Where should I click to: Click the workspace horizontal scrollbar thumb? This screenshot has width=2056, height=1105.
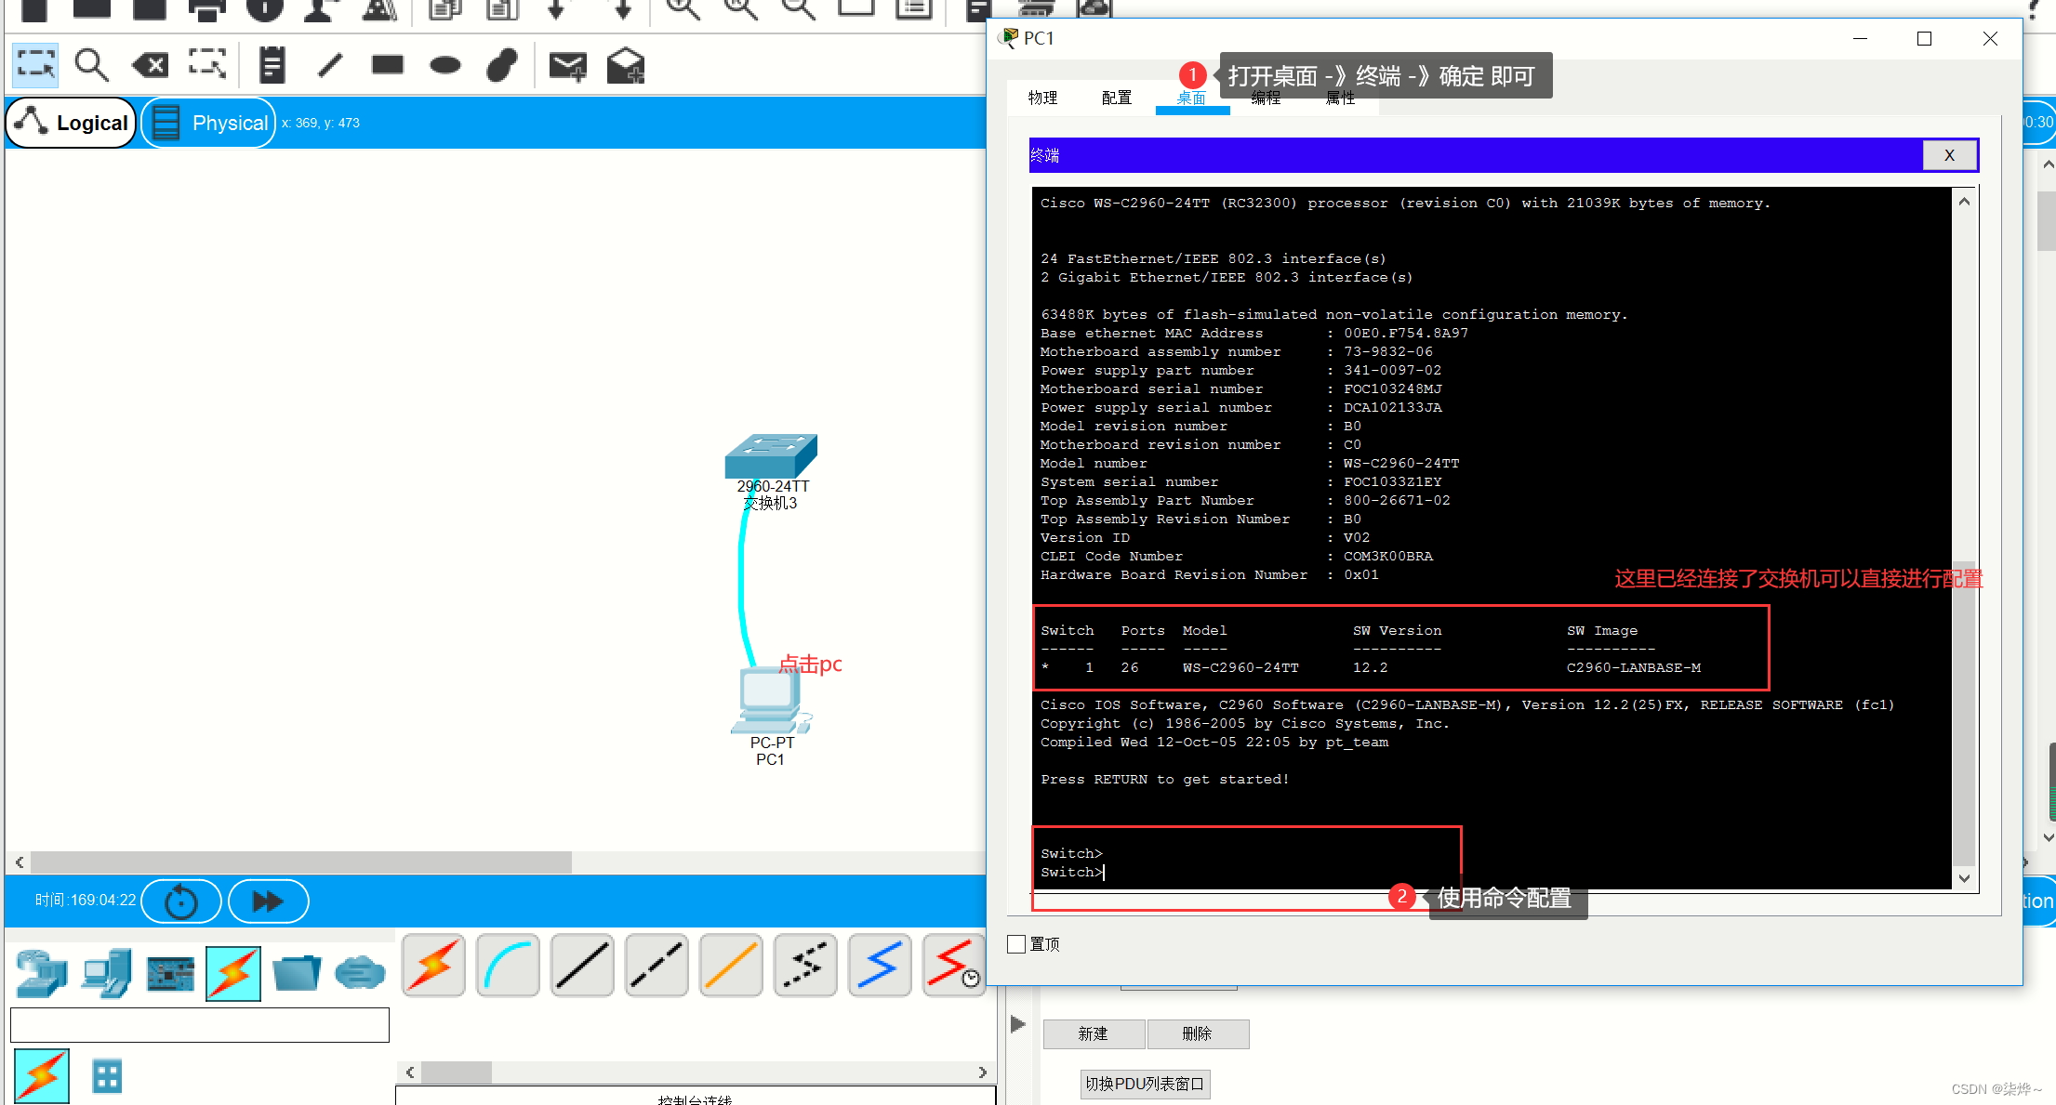[301, 862]
